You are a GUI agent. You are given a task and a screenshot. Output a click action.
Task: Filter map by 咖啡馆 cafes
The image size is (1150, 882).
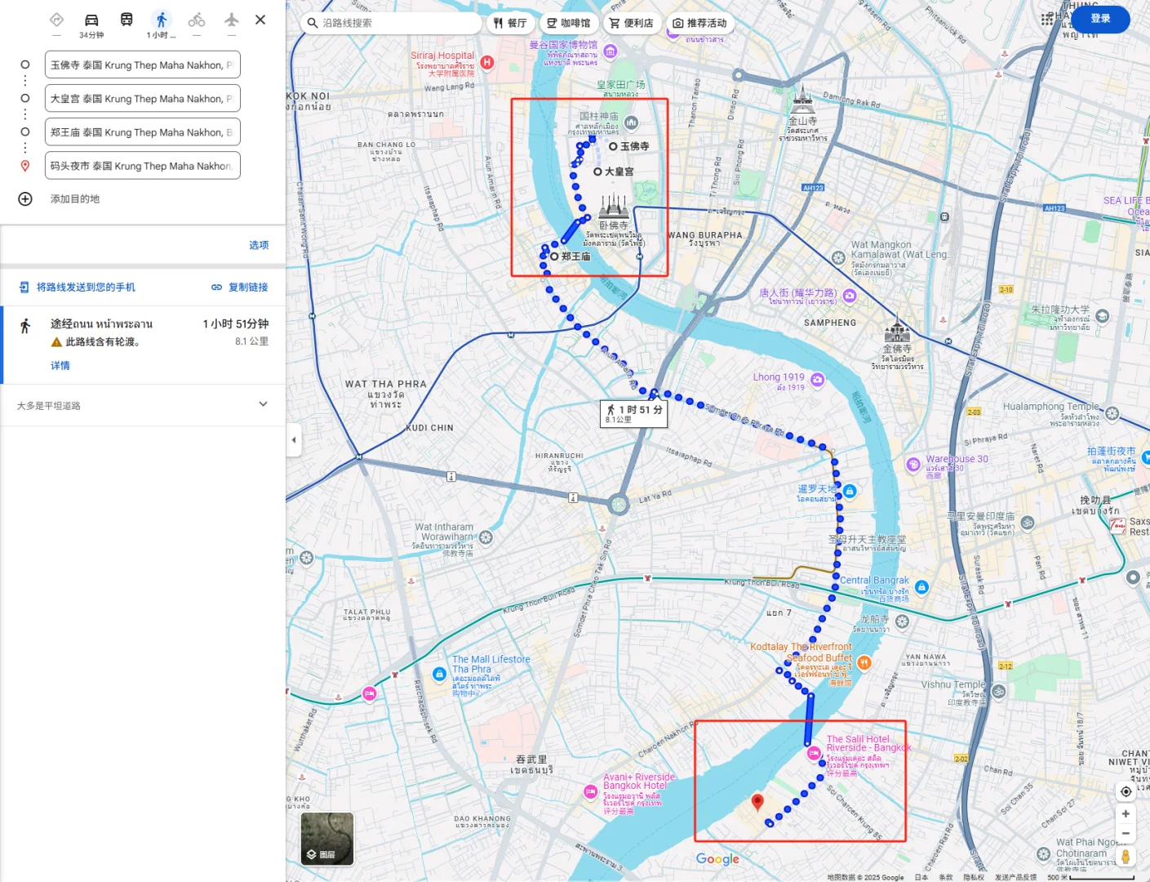coord(569,23)
